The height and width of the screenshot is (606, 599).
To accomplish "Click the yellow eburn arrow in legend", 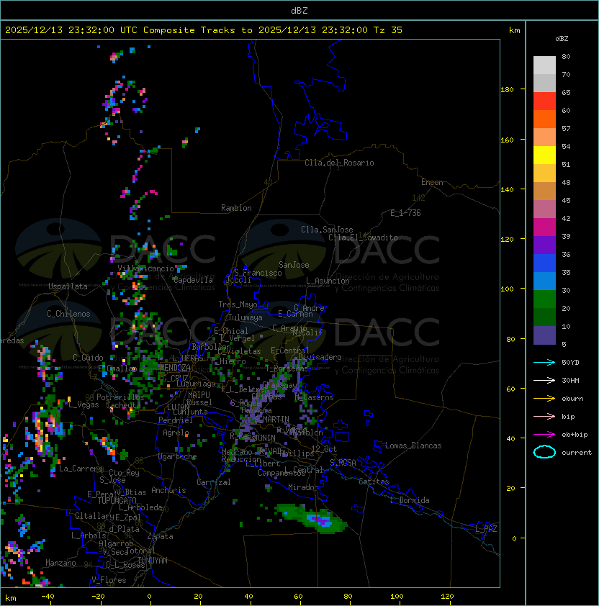I will [x=544, y=399].
